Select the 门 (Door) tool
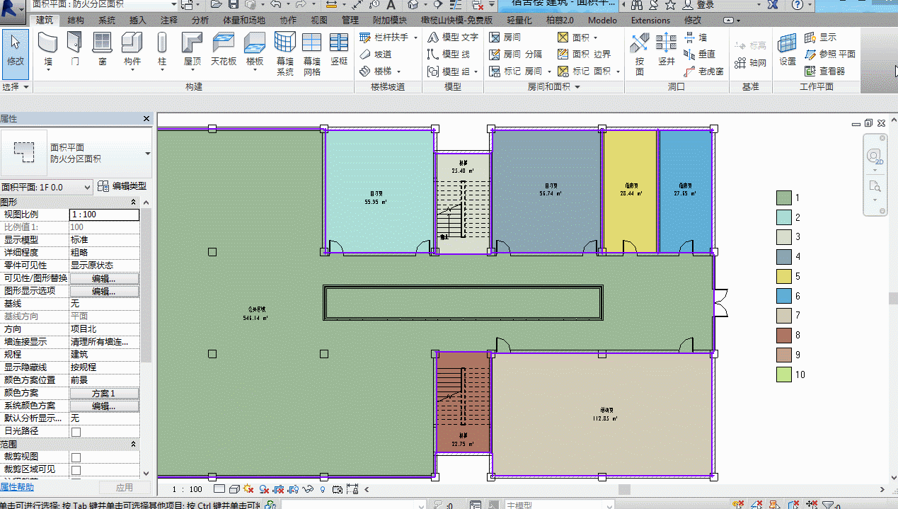898x509 pixels. pyautogui.click(x=75, y=50)
